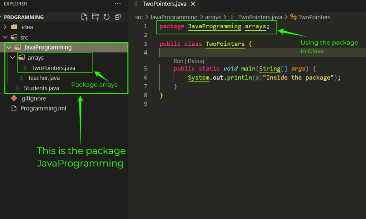Click the TwoPointers class breadcrumb
Viewport: 366px width, 219px height.
tap(314, 17)
